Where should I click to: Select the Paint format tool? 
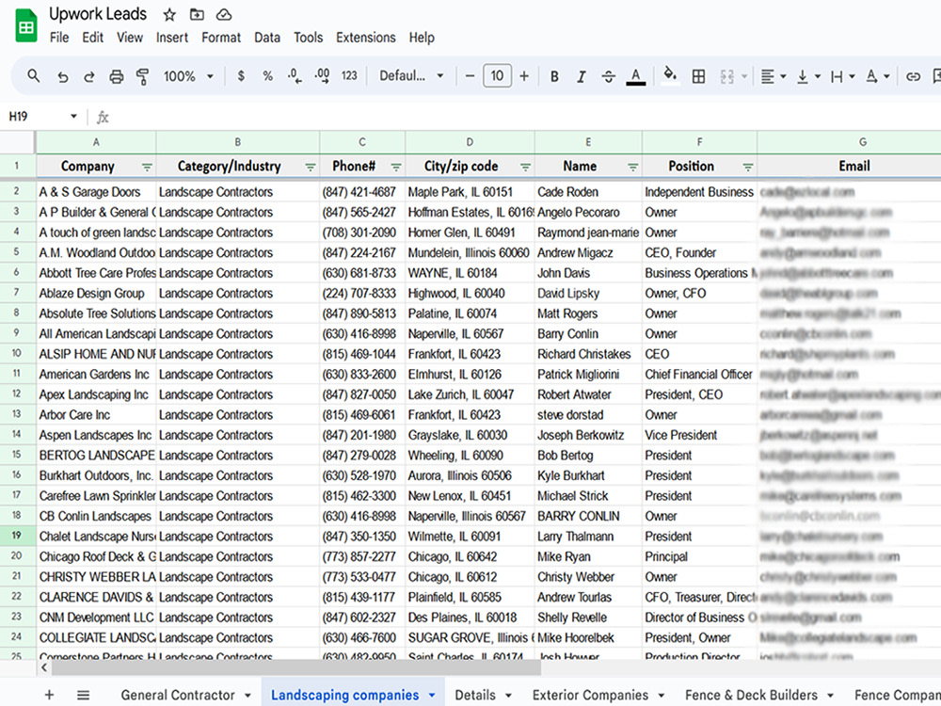tap(142, 75)
